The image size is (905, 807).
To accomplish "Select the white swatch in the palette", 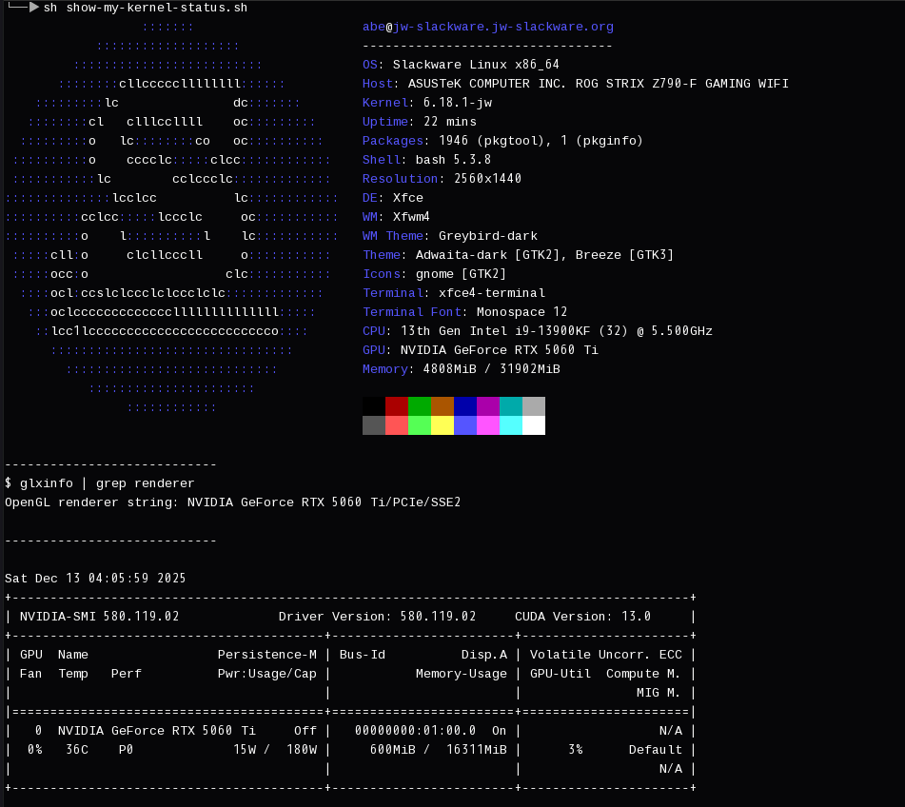I will (x=534, y=425).
